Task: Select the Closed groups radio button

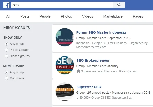Action: (7, 56)
